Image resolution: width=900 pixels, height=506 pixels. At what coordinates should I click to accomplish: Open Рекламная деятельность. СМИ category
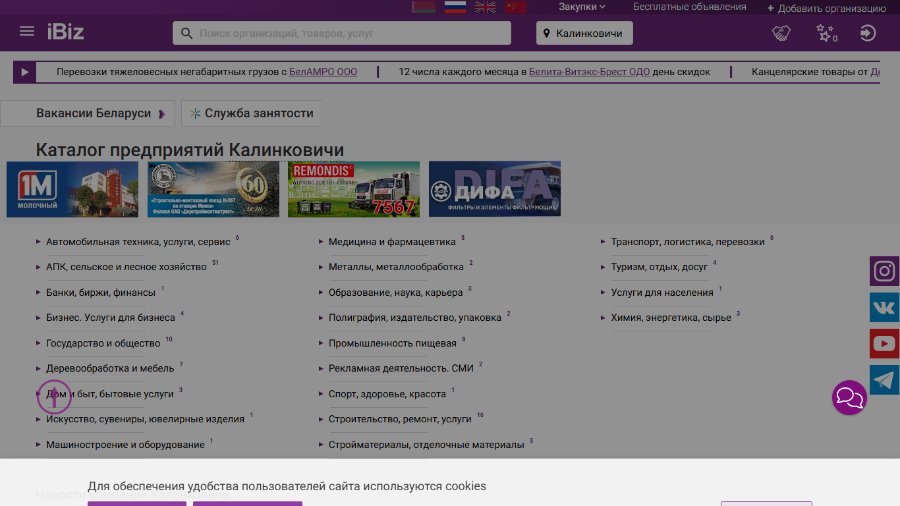click(x=401, y=368)
